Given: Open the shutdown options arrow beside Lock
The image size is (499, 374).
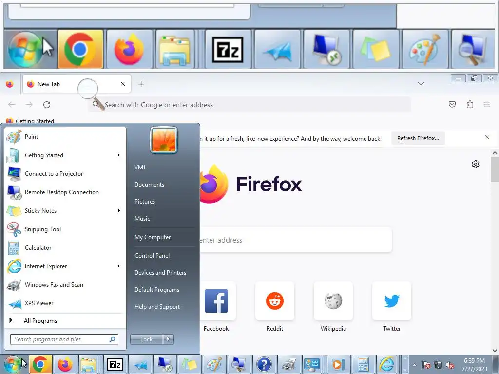Looking at the screenshot, I should (168, 339).
